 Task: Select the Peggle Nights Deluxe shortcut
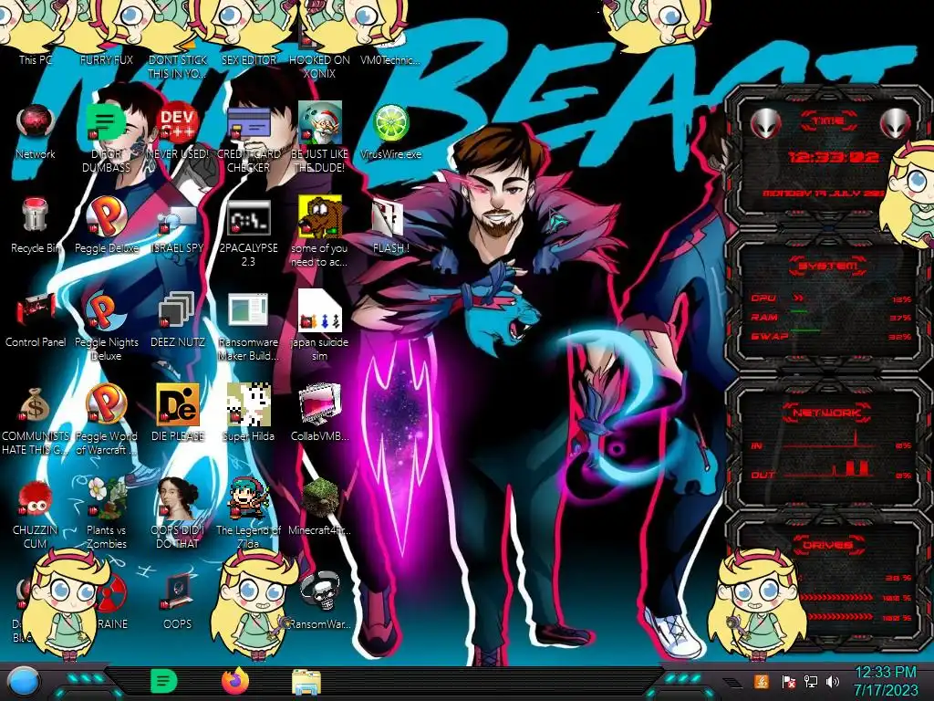106,310
